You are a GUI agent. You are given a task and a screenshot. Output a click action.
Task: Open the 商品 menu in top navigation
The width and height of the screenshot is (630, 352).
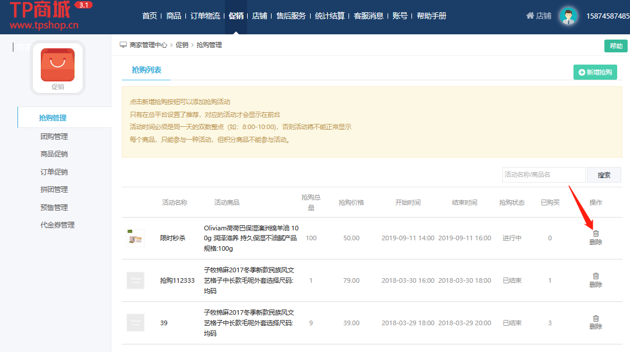point(174,16)
